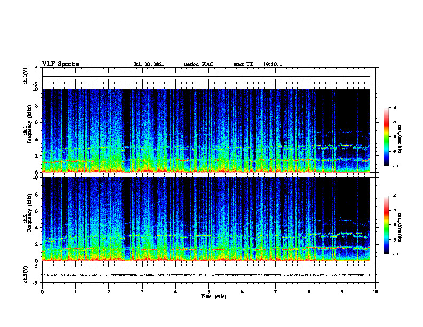Viewport: 423px width, 327px height.
Task: Click the "-10" value on ch.2 color bar
Action: tap(395, 254)
